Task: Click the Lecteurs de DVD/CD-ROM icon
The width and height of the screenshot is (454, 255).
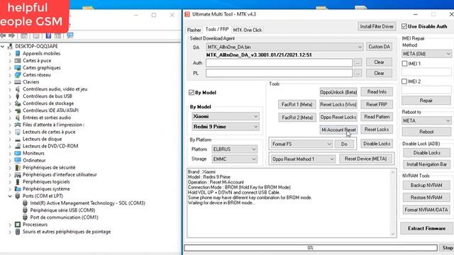Action: click(18, 146)
